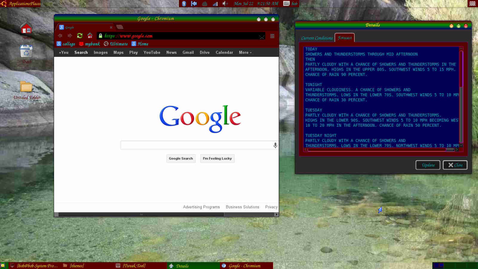Click the network signal bars icon
The image size is (478, 269).
[215, 4]
